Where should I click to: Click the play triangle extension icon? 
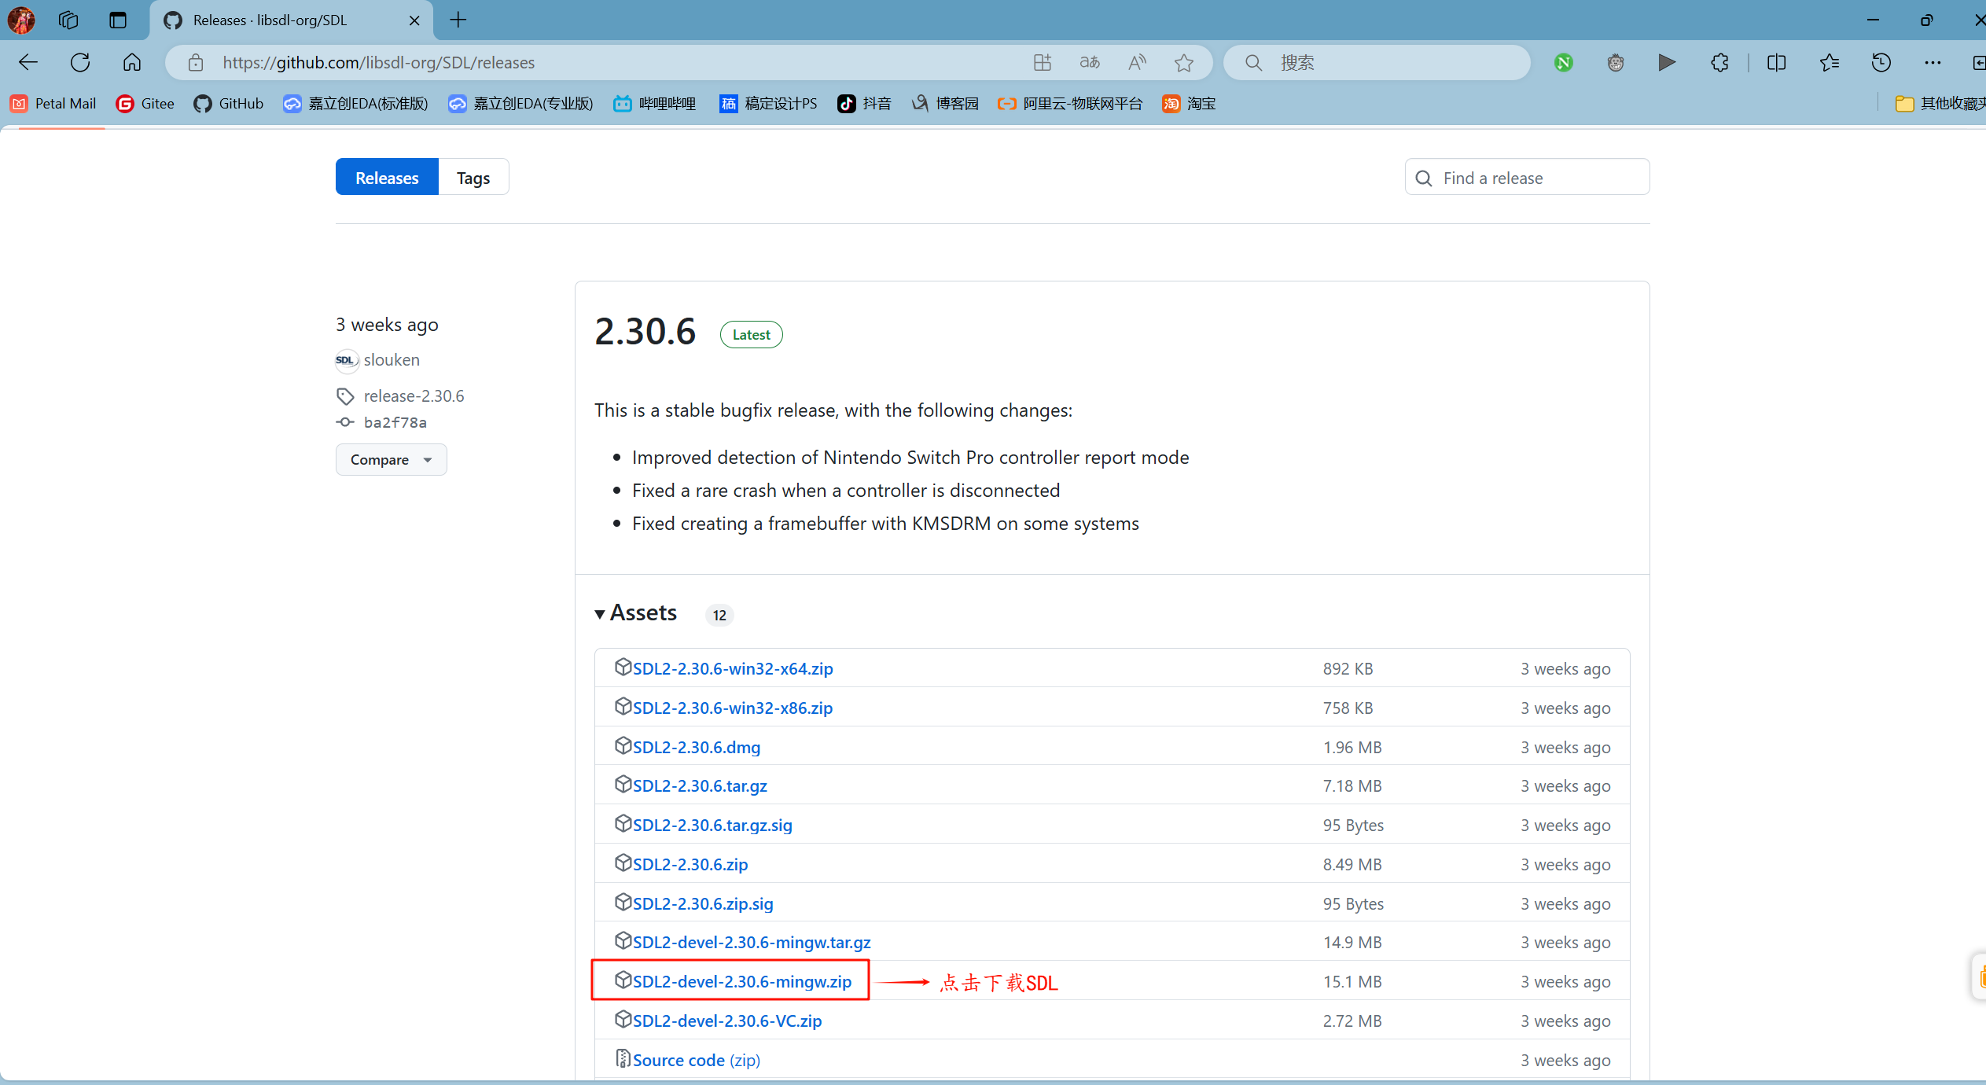point(1667,62)
